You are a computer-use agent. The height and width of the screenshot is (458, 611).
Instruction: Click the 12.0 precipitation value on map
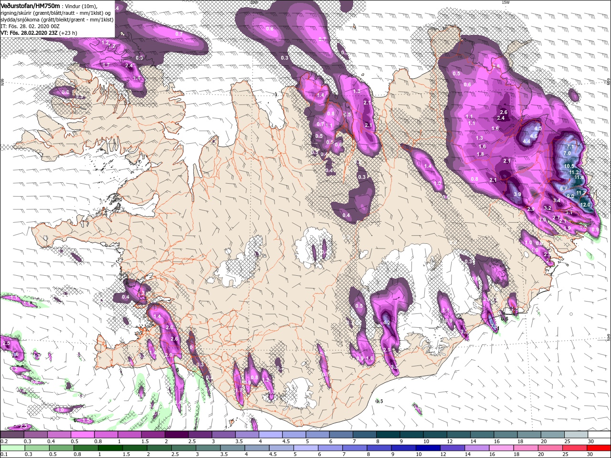[x=585, y=205]
